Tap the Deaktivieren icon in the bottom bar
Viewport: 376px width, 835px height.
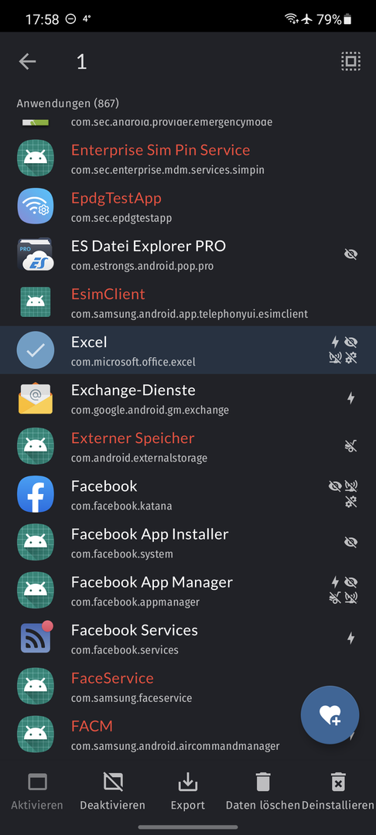point(113,782)
